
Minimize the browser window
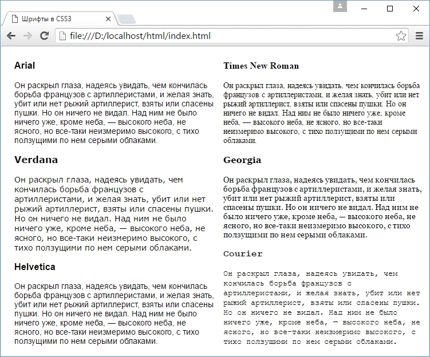[364, 9]
